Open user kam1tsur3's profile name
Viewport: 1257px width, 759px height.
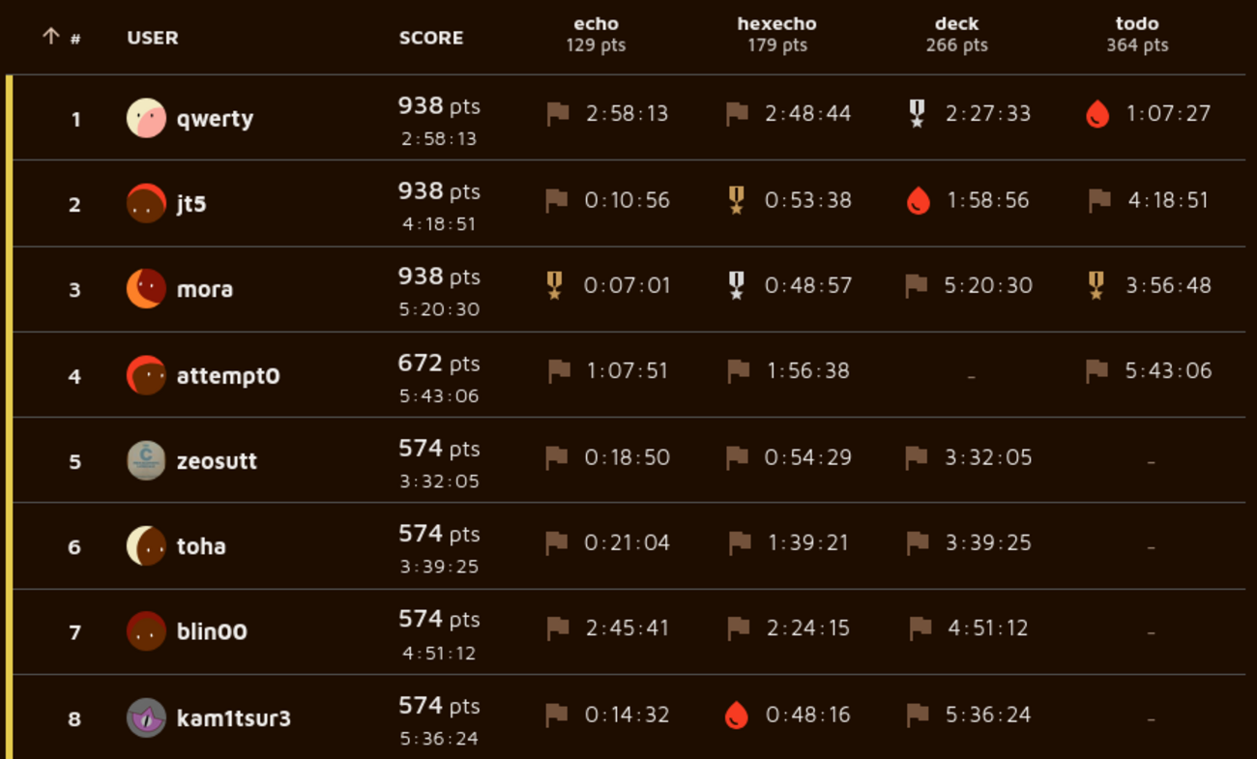pos(233,718)
